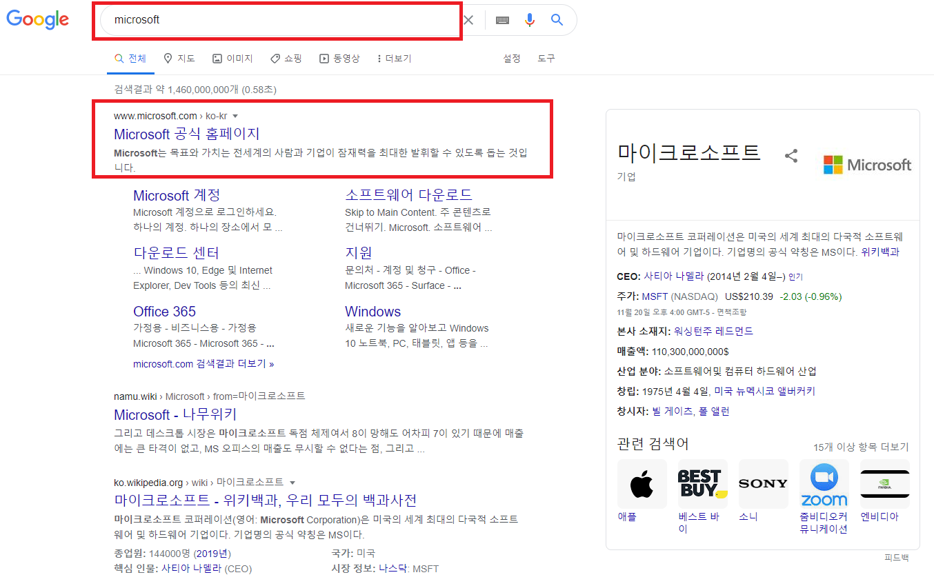Clear the search box with the X icon
Screen dimensions: 934x586
(x=468, y=20)
